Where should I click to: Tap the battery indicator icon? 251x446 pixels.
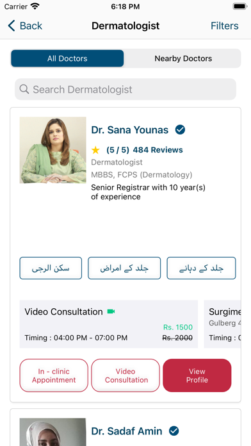pos(239,6)
